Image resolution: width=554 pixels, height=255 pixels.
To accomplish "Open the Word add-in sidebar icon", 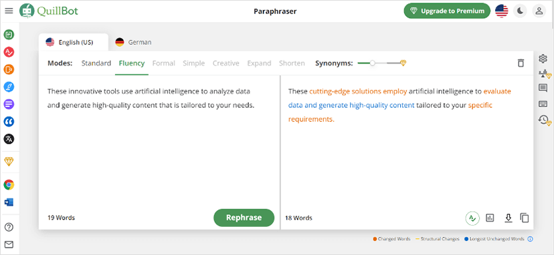I will pos(9,202).
